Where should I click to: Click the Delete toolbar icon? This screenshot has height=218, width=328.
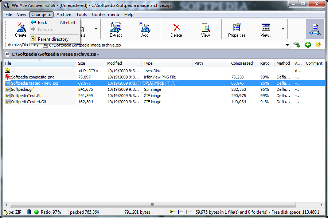click(x=176, y=27)
